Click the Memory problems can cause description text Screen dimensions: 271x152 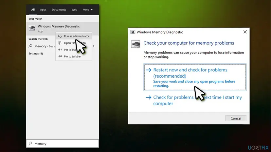194,54
